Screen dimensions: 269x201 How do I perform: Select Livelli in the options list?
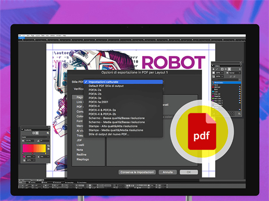[80, 145]
